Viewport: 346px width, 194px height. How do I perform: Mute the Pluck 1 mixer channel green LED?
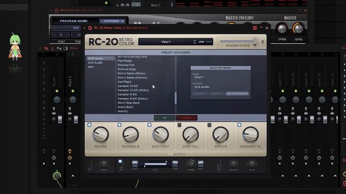[72, 91]
